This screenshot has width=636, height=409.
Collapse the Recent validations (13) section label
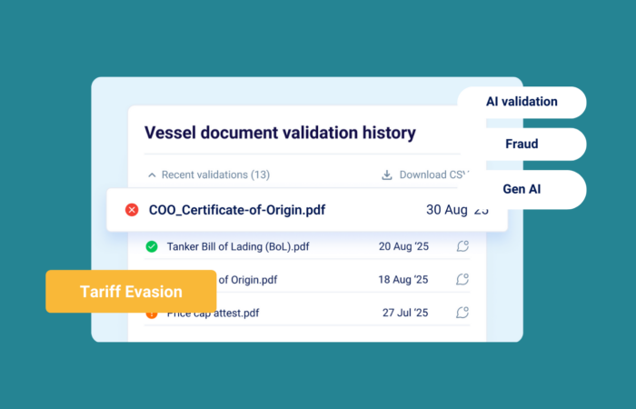216,175
